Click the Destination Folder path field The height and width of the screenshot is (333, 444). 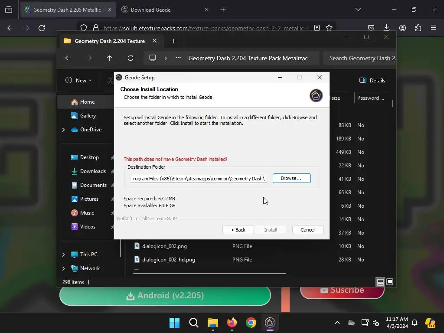coord(199,179)
